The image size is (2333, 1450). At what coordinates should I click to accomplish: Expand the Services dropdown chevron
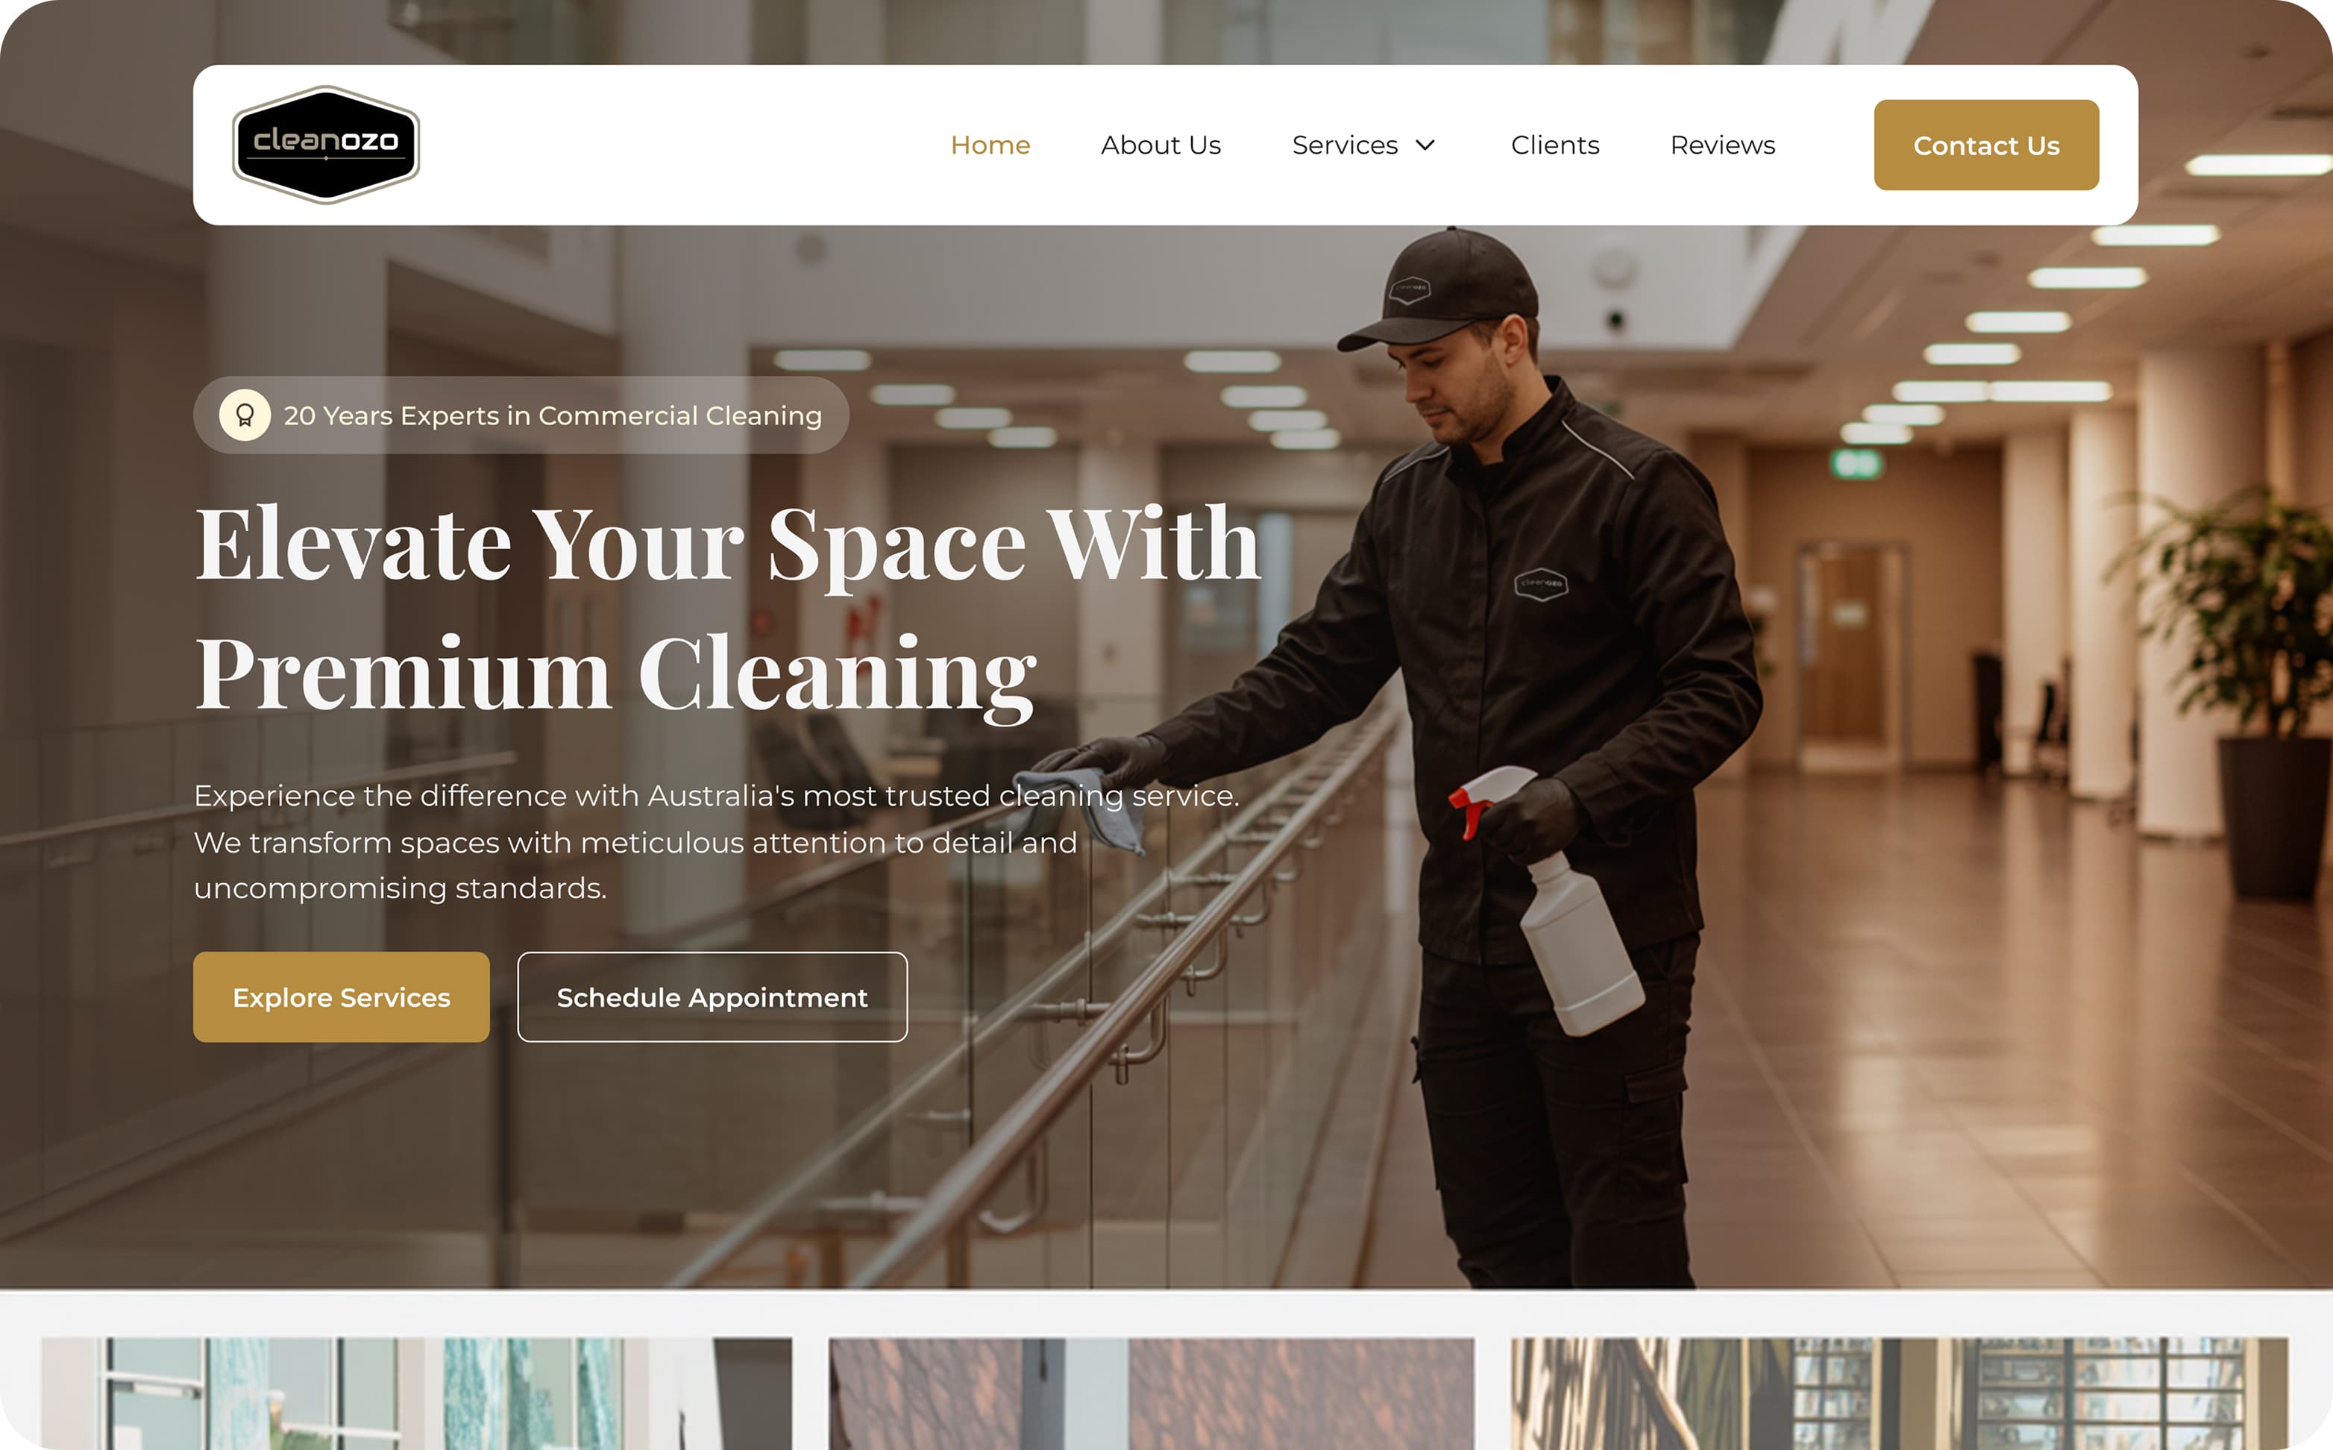pyautogui.click(x=1426, y=145)
